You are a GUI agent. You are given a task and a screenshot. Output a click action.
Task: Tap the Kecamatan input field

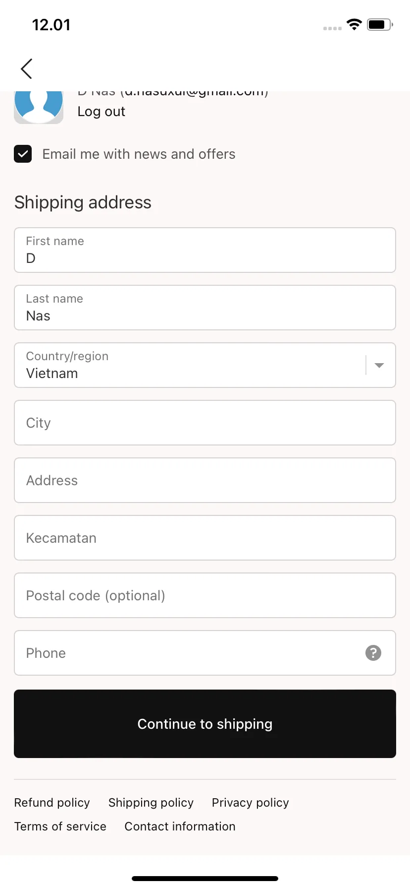(x=205, y=538)
